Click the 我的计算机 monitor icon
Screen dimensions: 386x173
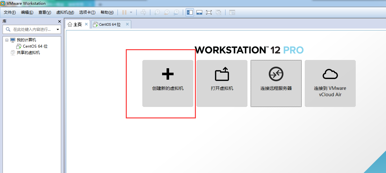click(13, 40)
